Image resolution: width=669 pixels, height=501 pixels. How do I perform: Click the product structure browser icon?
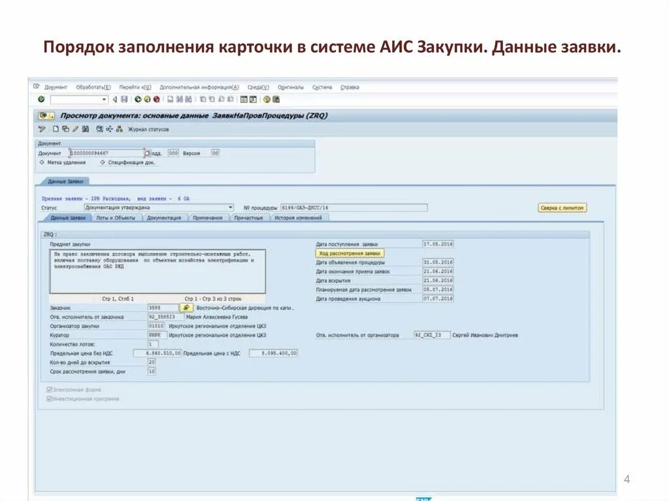(x=99, y=129)
